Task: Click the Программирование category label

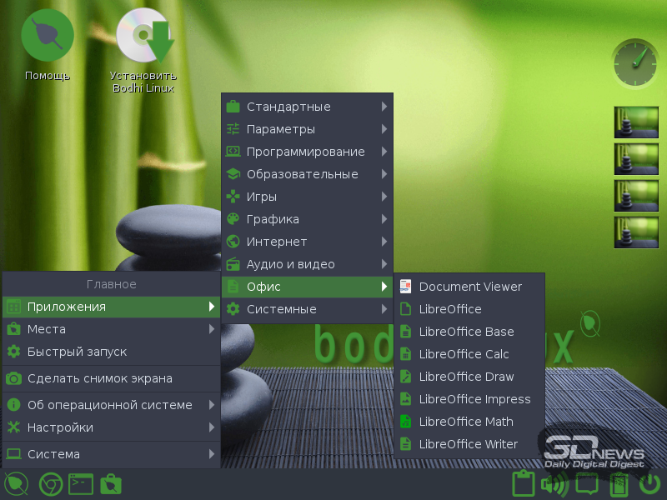Action: click(305, 152)
